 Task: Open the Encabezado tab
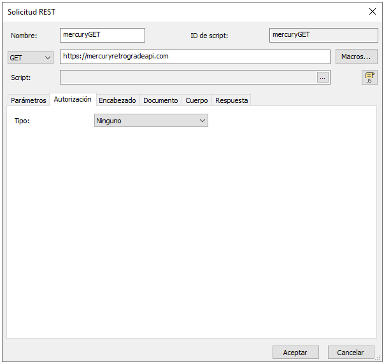pyautogui.click(x=118, y=100)
